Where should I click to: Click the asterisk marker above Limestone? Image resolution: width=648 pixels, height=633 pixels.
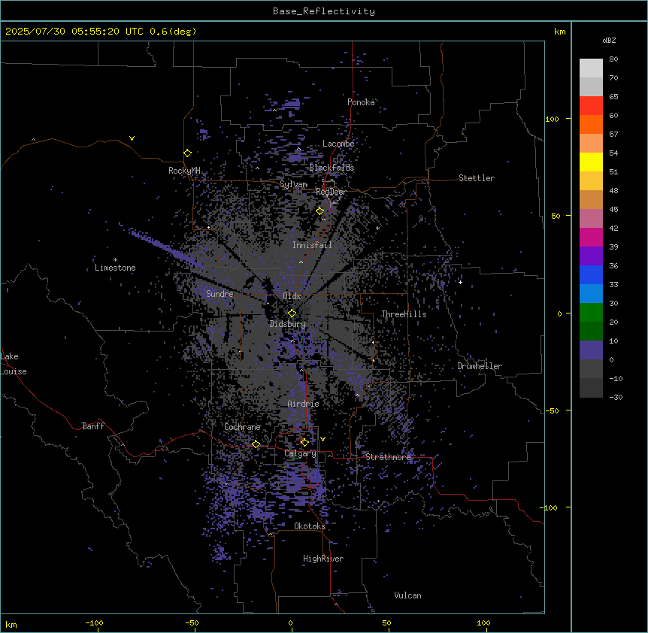[115, 260]
